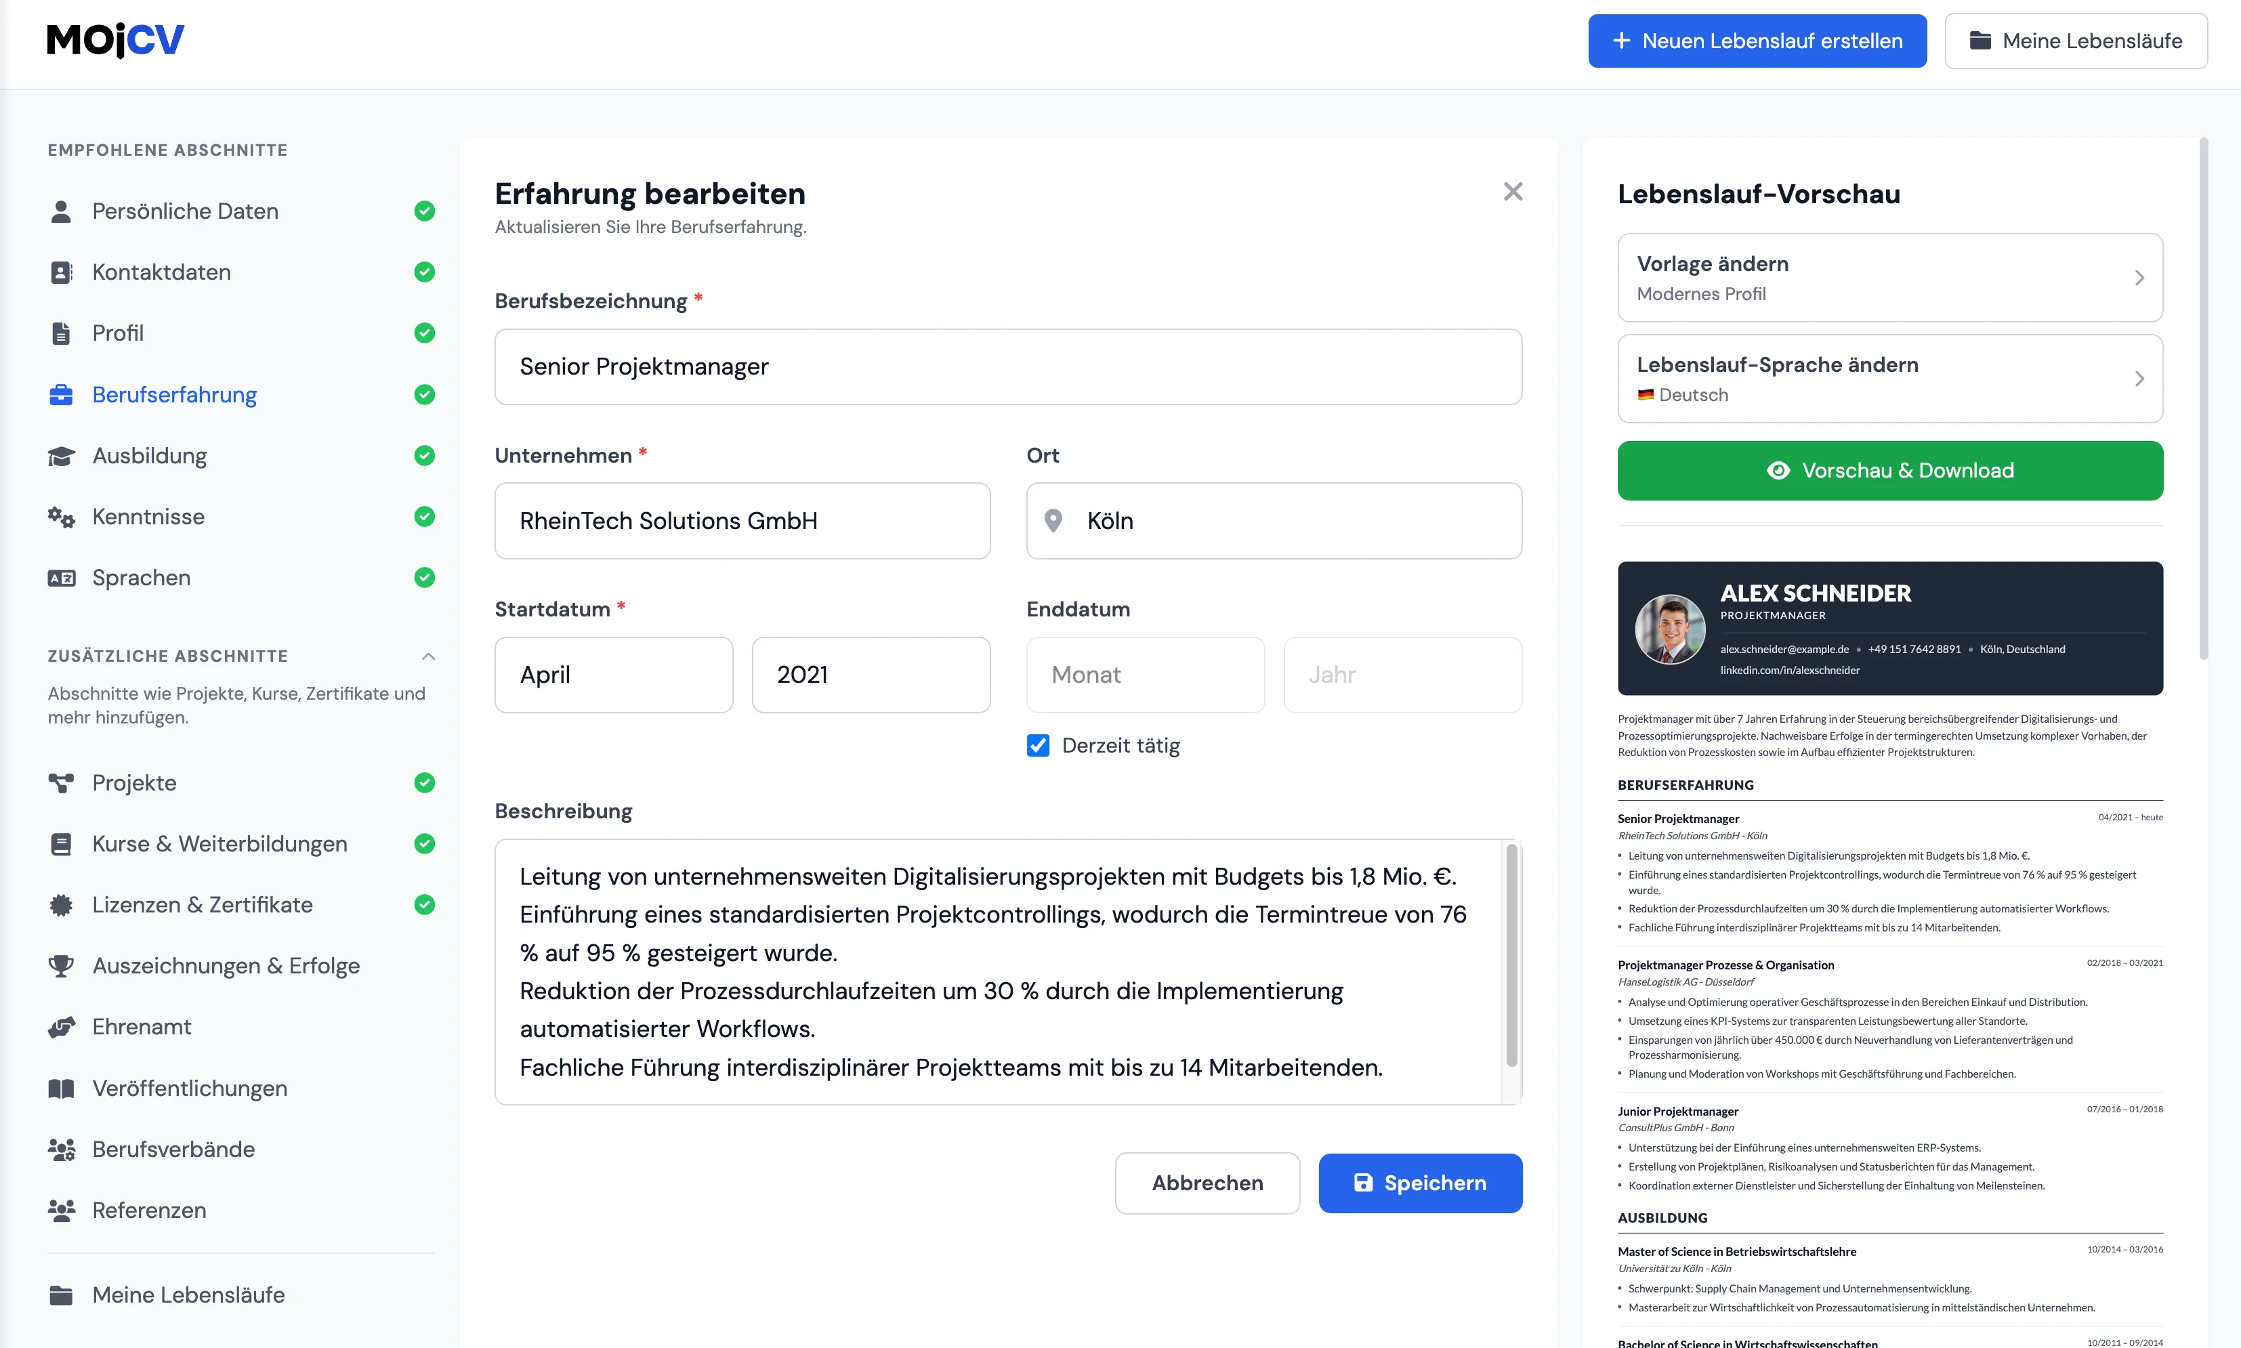The width and height of the screenshot is (2241, 1348).
Task: Open the April month dropdown under Startdatum
Action: pos(613,675)
